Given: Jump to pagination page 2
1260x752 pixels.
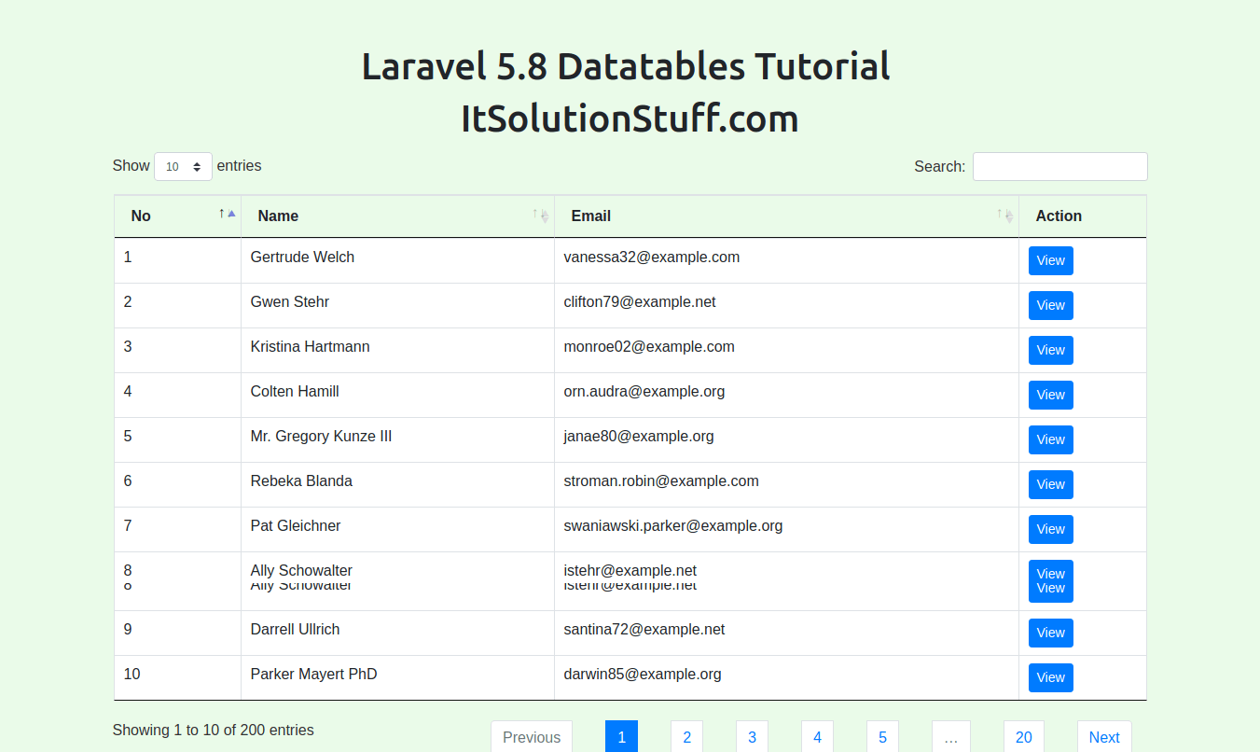Looking at the screenshot, I should tap(686, 736).
